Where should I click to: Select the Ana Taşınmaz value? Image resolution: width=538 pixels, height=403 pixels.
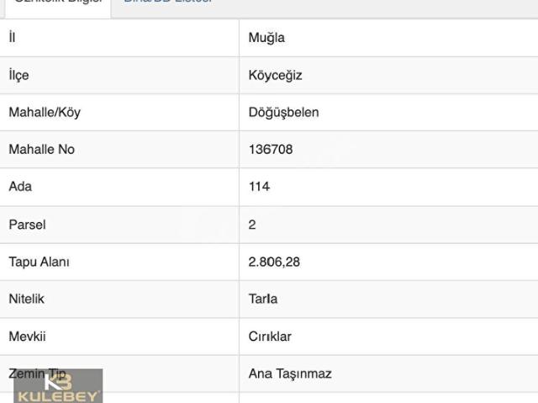point(290,374)
